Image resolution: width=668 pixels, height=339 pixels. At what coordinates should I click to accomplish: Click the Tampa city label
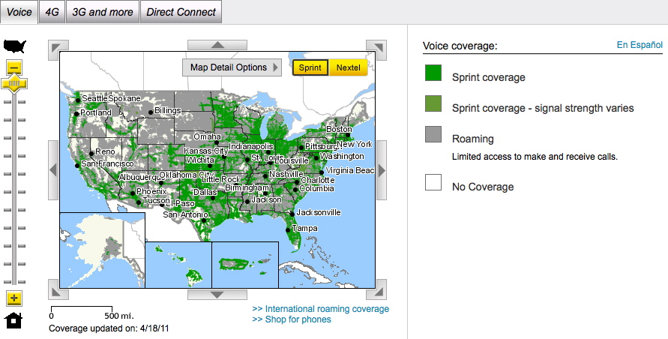(304, 229)
